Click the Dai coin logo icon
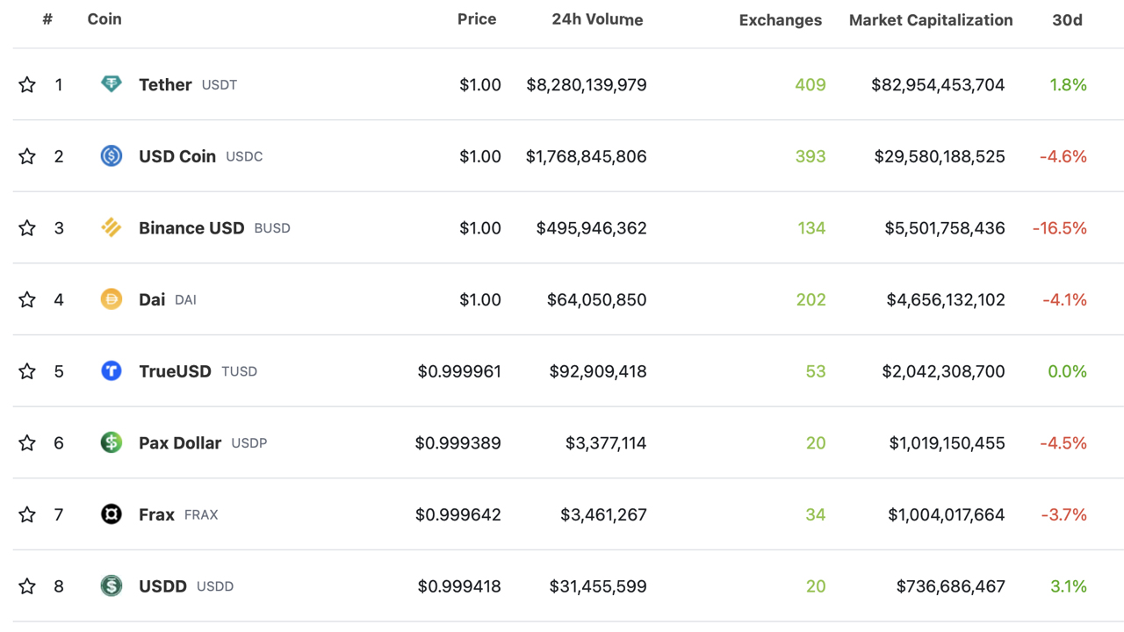Screen dimensions: 1124x632 [x=112, y=299]
